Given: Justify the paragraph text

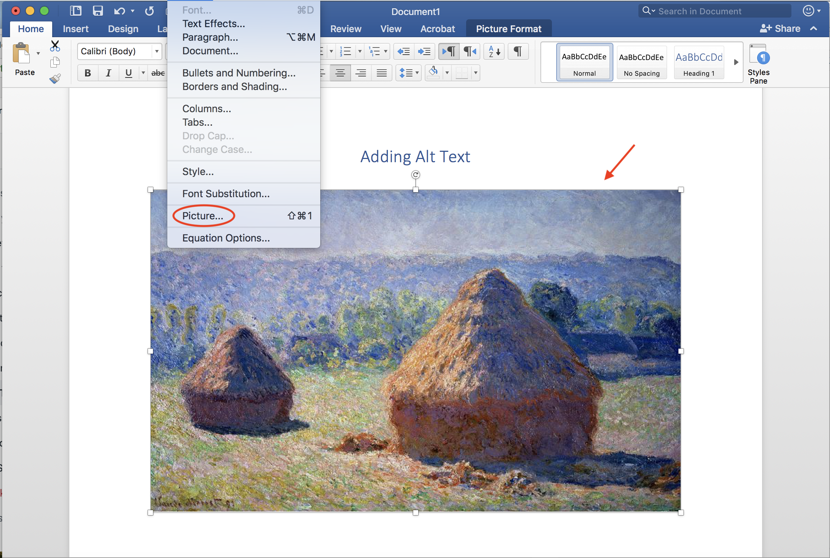Looking at the screenshot, I should click(x=382, y=73).
